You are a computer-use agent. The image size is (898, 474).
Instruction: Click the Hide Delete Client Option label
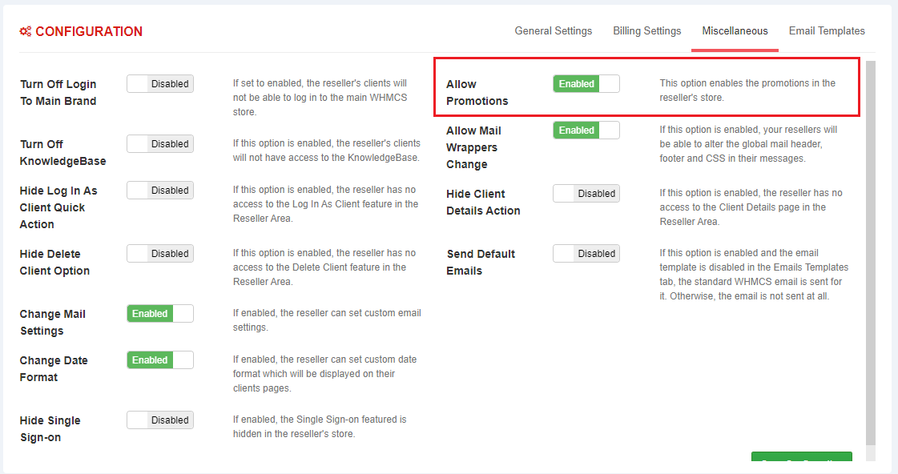tap(54, 262)
